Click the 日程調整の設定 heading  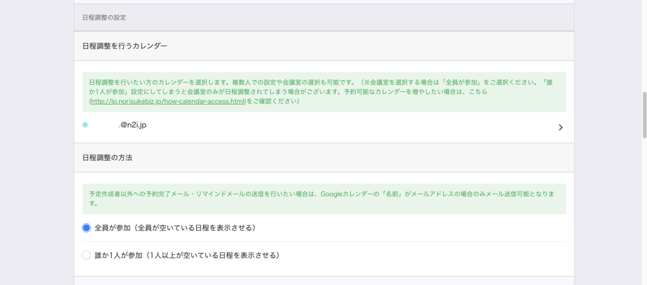[104, 17]
